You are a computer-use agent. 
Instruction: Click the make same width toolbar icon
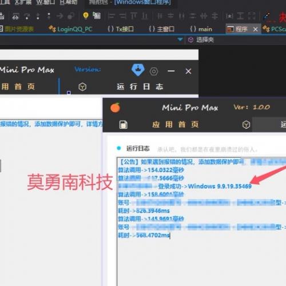click(229, 16)
